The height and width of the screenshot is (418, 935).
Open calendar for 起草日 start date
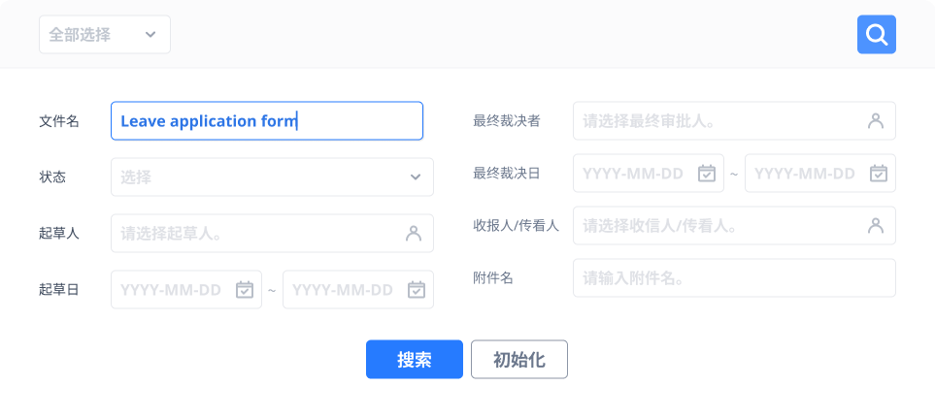pyautogui.click(x=245, y=289)
